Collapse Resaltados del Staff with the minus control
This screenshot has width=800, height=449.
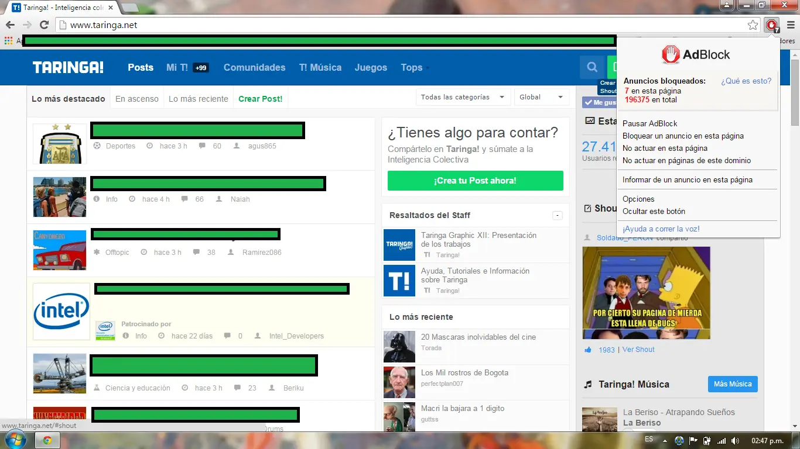point(557,215)
